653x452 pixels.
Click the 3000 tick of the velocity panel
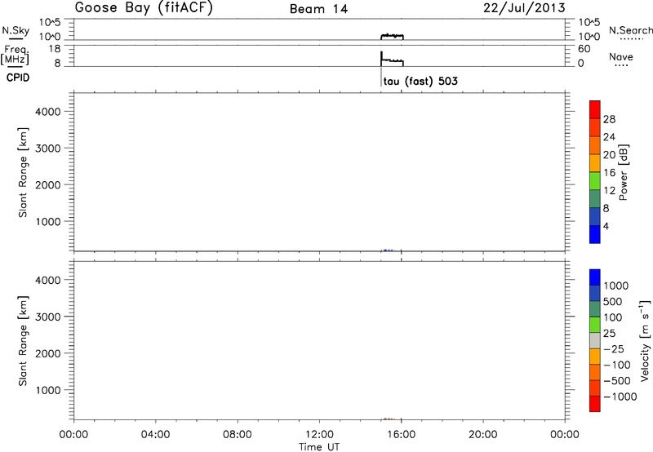click(x=48, y=317)
